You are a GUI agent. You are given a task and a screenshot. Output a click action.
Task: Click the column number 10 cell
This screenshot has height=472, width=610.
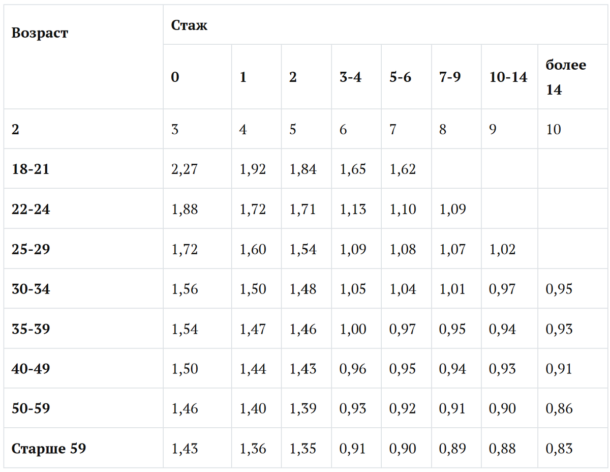(x=572, y=129)
